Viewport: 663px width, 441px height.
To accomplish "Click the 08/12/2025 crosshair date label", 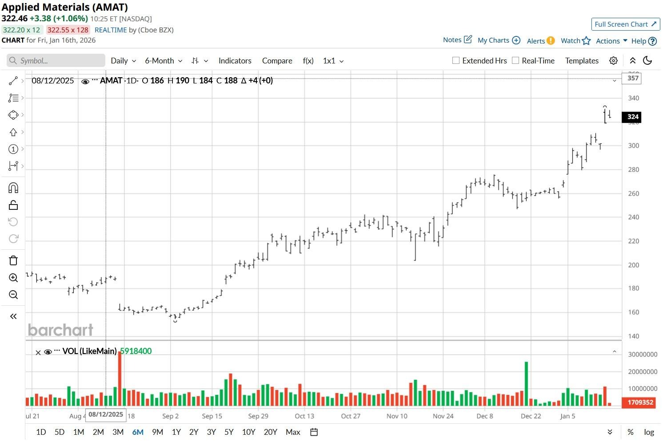I will pos(106,414).
